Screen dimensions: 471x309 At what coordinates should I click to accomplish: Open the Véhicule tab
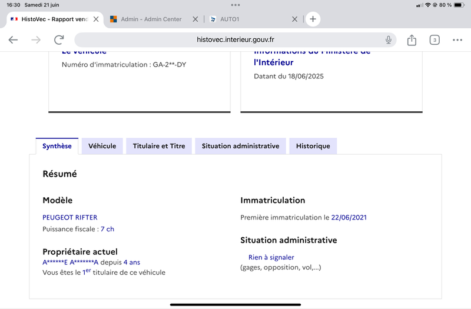tap(102, 146)
